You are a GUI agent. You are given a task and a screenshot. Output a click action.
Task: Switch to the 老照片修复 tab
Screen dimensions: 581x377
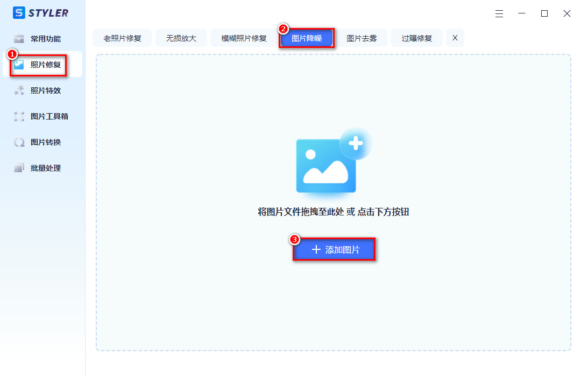[122, 38]
